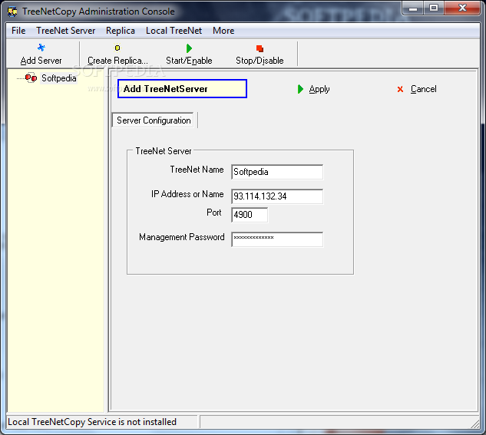486x435 pixels.
Task: Click the Create Replica... toolbar label
Action: point(117,61)
